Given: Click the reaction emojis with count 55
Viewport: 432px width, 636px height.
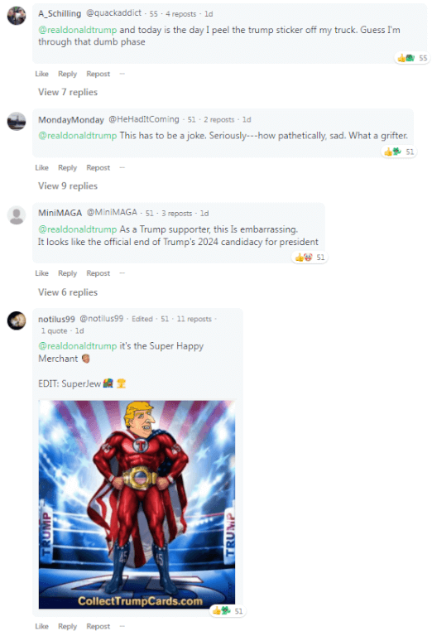Looking at the screenshot, I should tap(412, 58).
